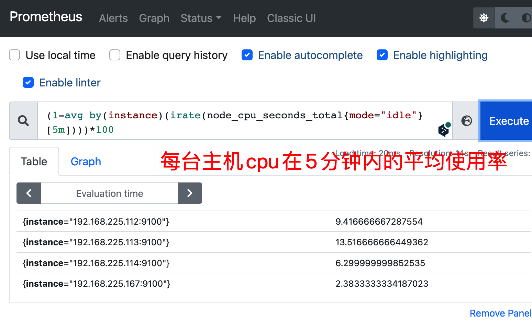Click Remove Panel link
Viewport: 532px width, 332px height.
coord(500,313)
